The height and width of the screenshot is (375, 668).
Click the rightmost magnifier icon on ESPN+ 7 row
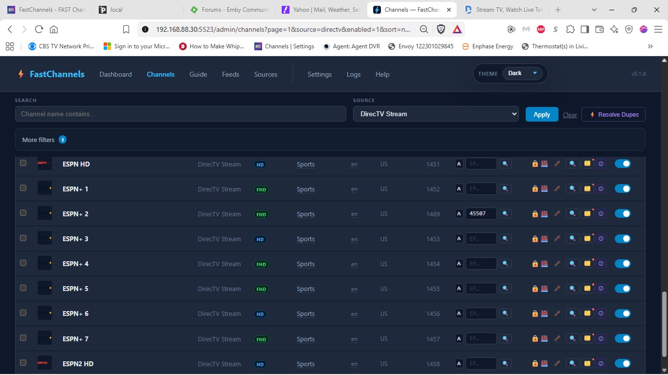click(572, 338)
